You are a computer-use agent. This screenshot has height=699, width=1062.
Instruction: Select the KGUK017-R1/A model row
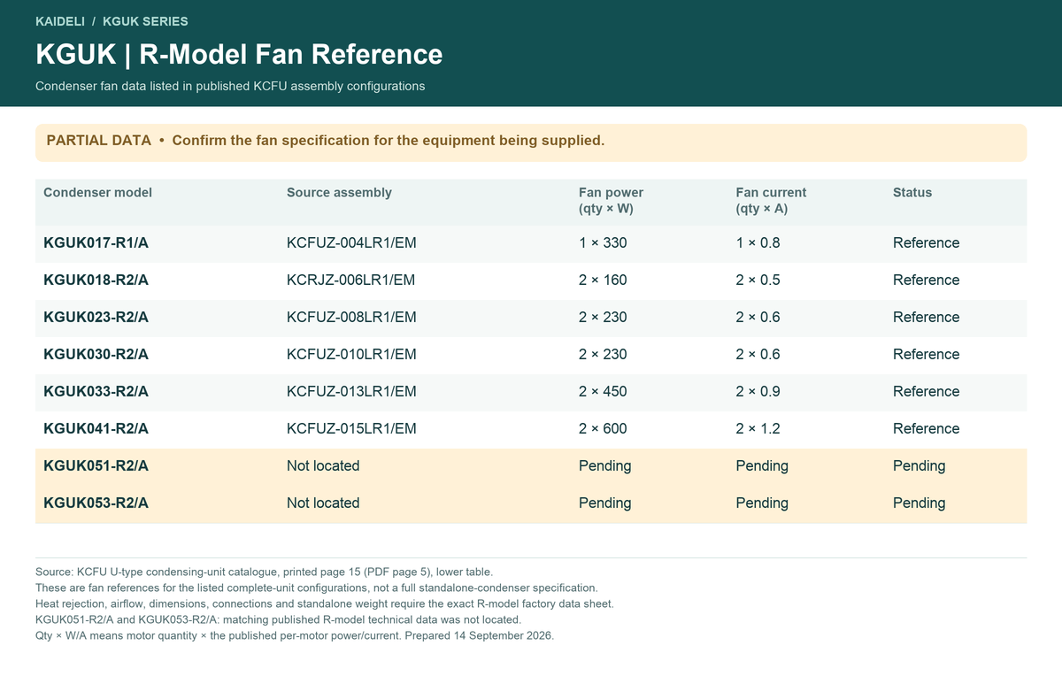[x=531, y=243]
